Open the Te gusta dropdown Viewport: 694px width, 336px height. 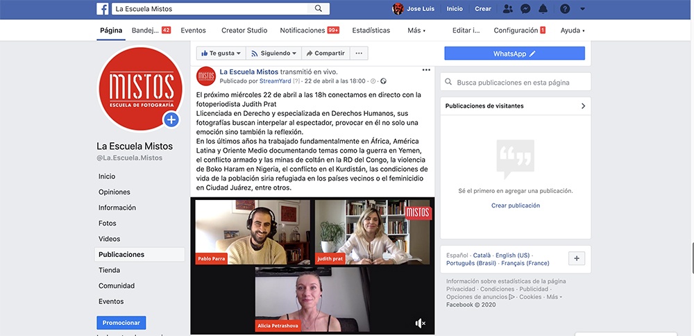coord(221,53)
